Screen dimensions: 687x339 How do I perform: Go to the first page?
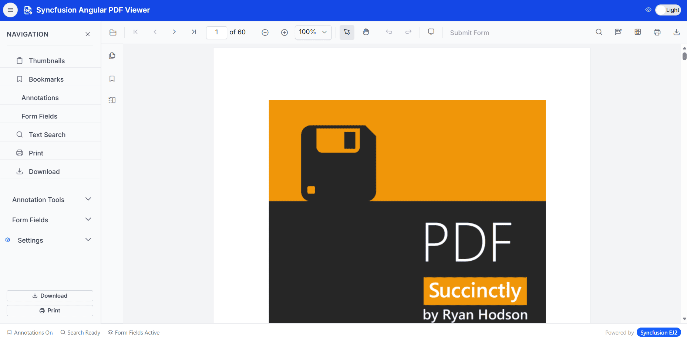tap(136, 32)
